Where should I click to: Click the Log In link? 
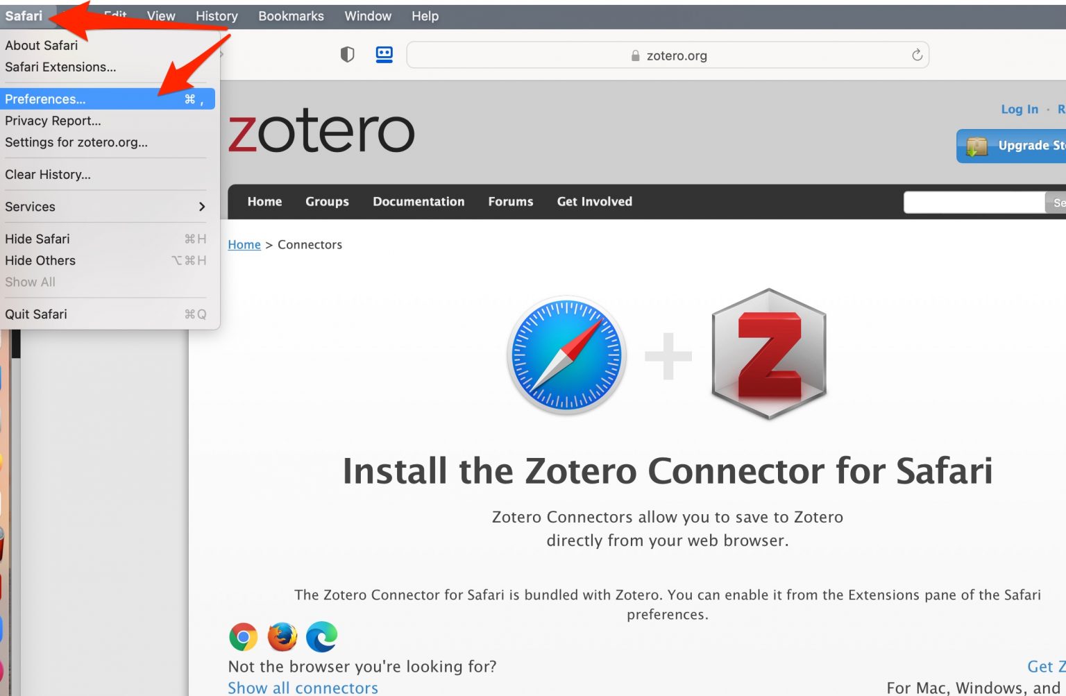(1020, 109)
